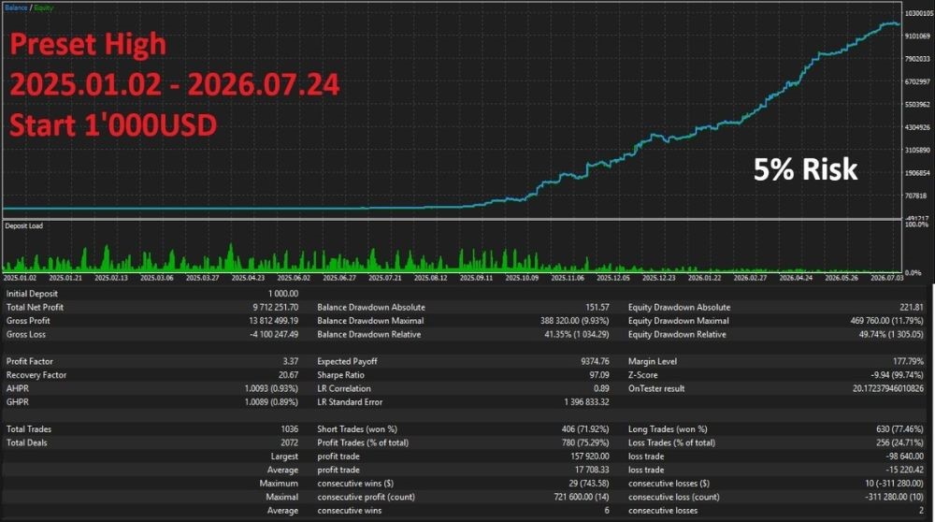This screenshot has height=522, width=935.
Task: Click date label 2025.12.05 on time axis
Action: tap(613, 278)
